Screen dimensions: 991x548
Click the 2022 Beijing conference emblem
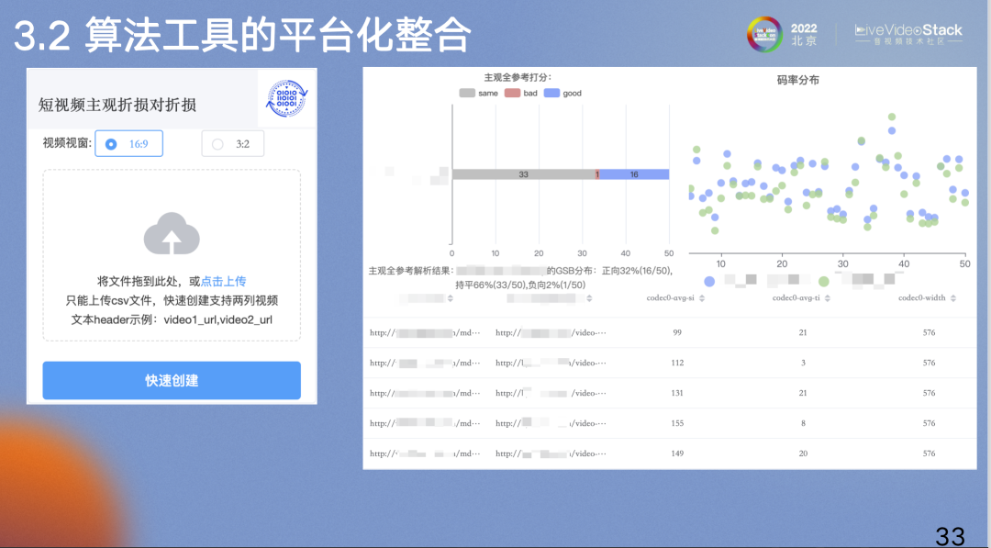click(x=763, y=35)
